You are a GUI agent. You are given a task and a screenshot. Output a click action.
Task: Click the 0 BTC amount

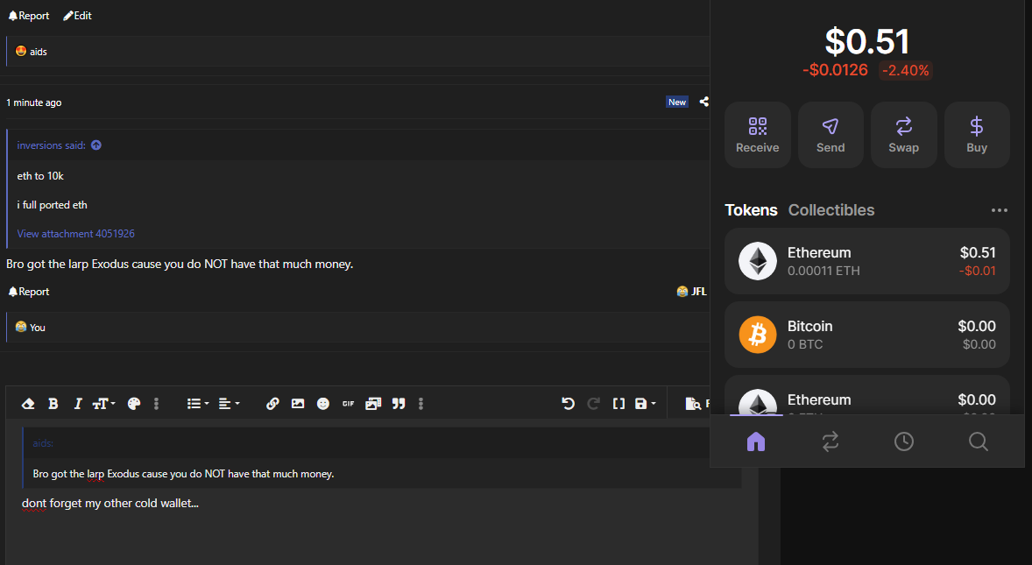805,344
